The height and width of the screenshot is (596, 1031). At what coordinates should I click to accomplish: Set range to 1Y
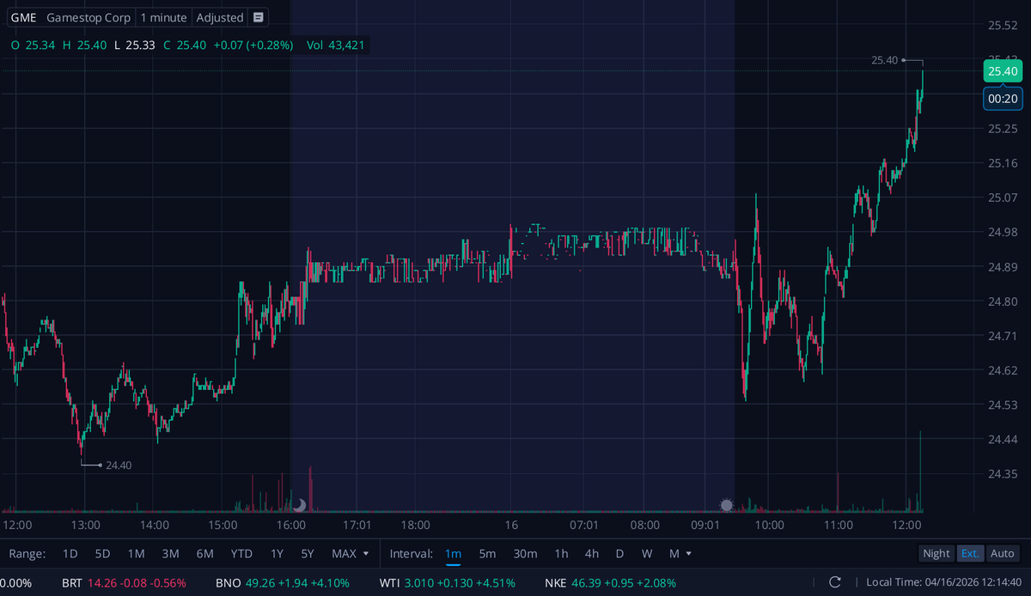coord(277,554)
